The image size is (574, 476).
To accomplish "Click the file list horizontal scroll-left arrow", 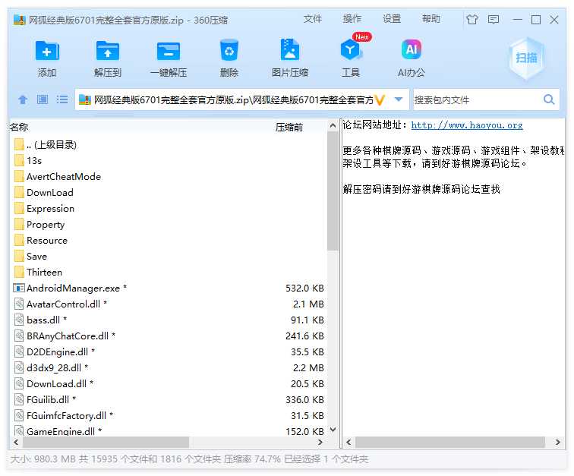I will point(16,442).
